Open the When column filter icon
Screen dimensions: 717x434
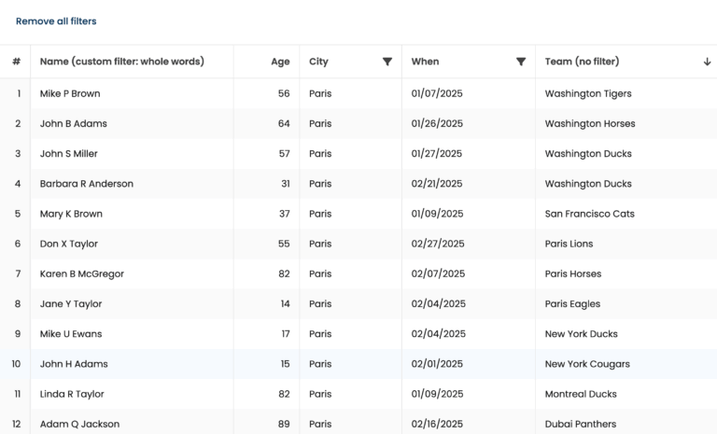click(x=521, y=62)
